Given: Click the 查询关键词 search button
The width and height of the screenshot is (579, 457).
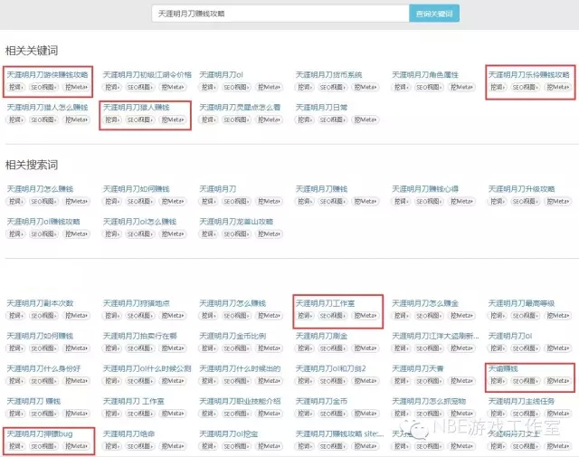Looking at the screenshot, I should click(434, 14).
